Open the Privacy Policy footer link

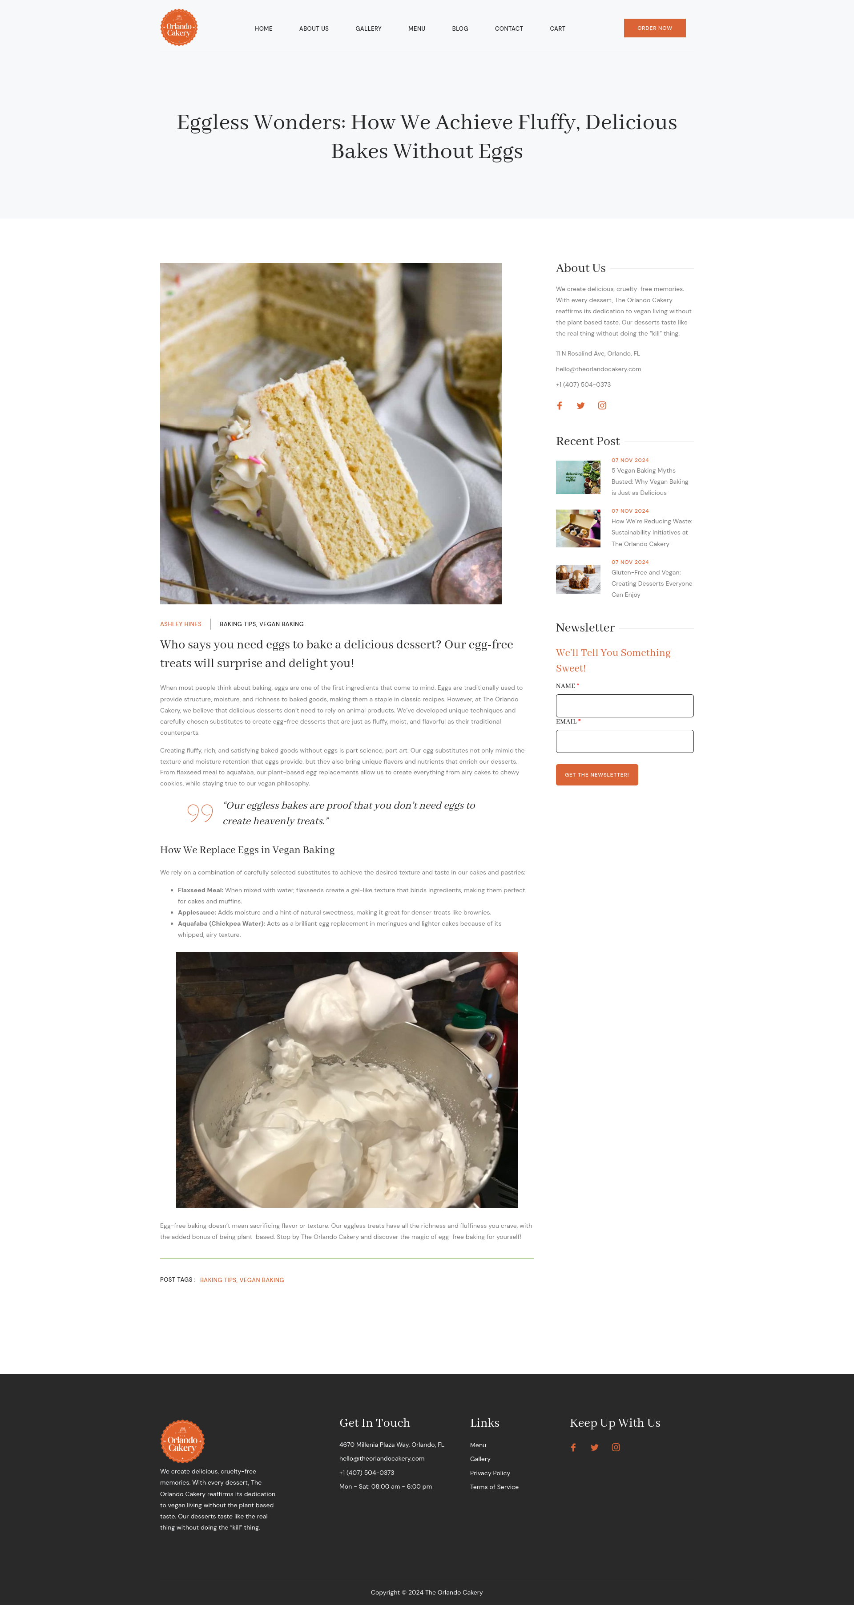pyautogui.click(x=490, y=1473)
